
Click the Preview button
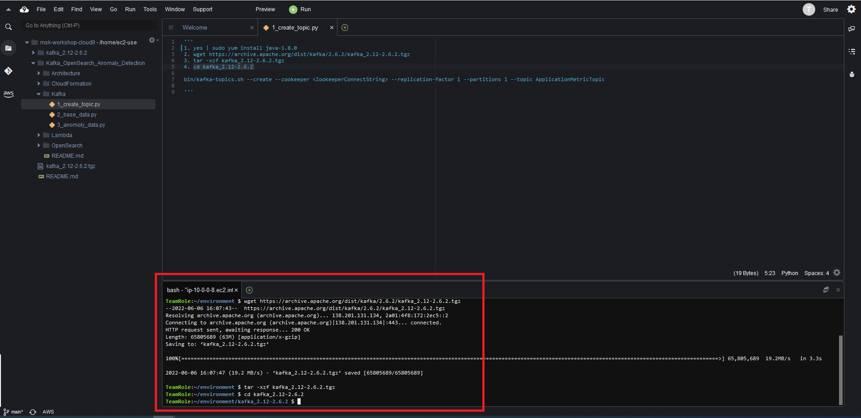point(265,9)
